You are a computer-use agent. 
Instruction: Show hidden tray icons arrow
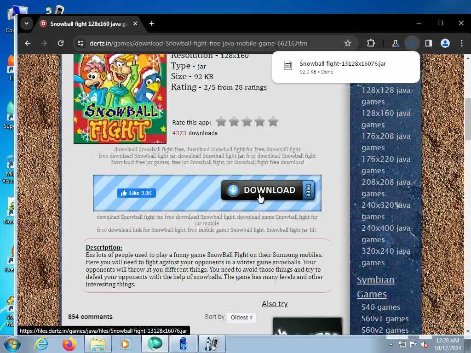click(391, 344)
